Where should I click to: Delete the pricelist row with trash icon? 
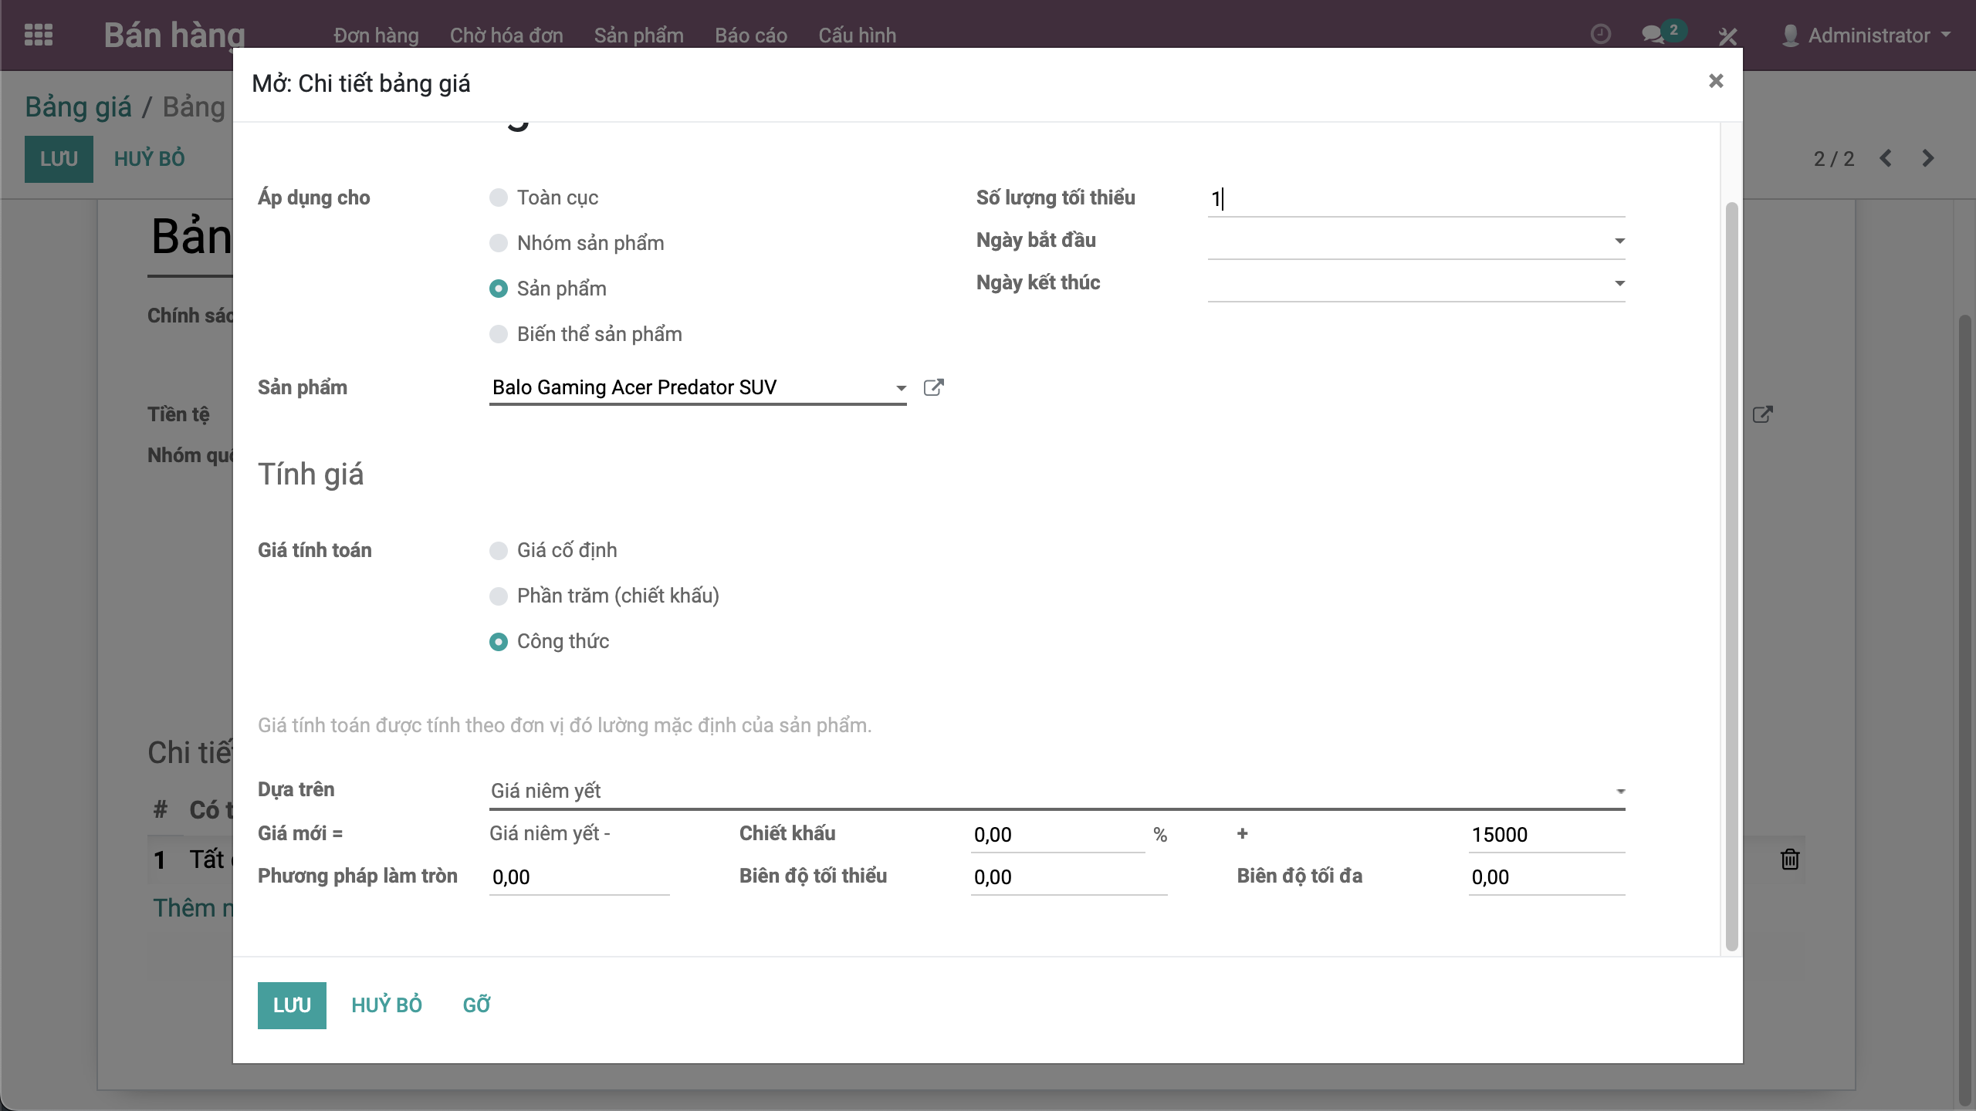[1789, 859]
